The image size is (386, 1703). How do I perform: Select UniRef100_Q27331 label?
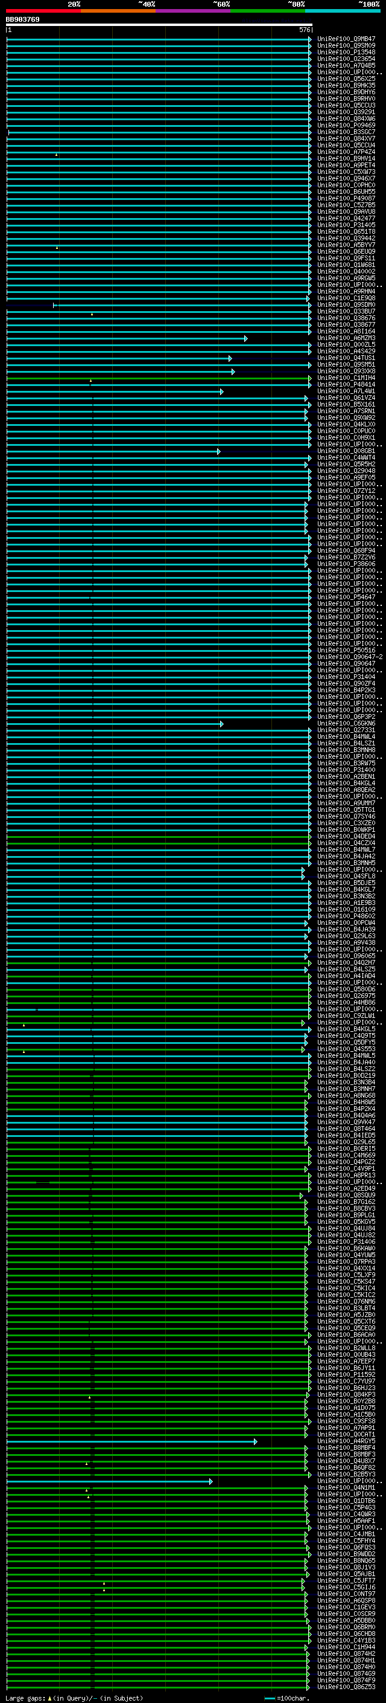click(346, 730)
